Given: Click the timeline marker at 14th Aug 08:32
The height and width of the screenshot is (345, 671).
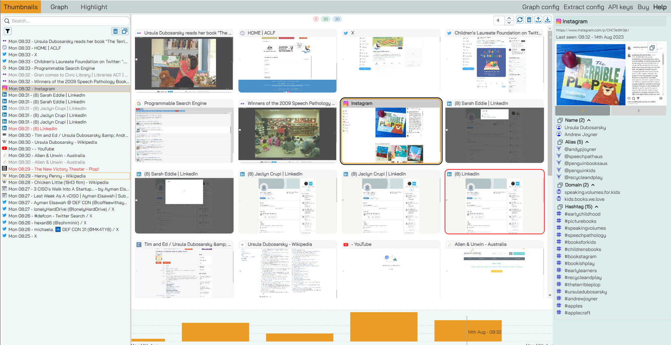Looking at the screenshot, I should pos(467,331).
